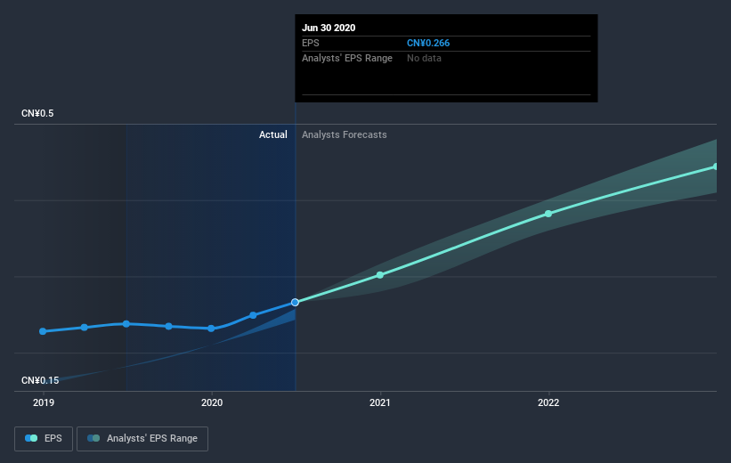
Task: Click the Analysts' EPS Range legend color icon
Action: [93, 438]
